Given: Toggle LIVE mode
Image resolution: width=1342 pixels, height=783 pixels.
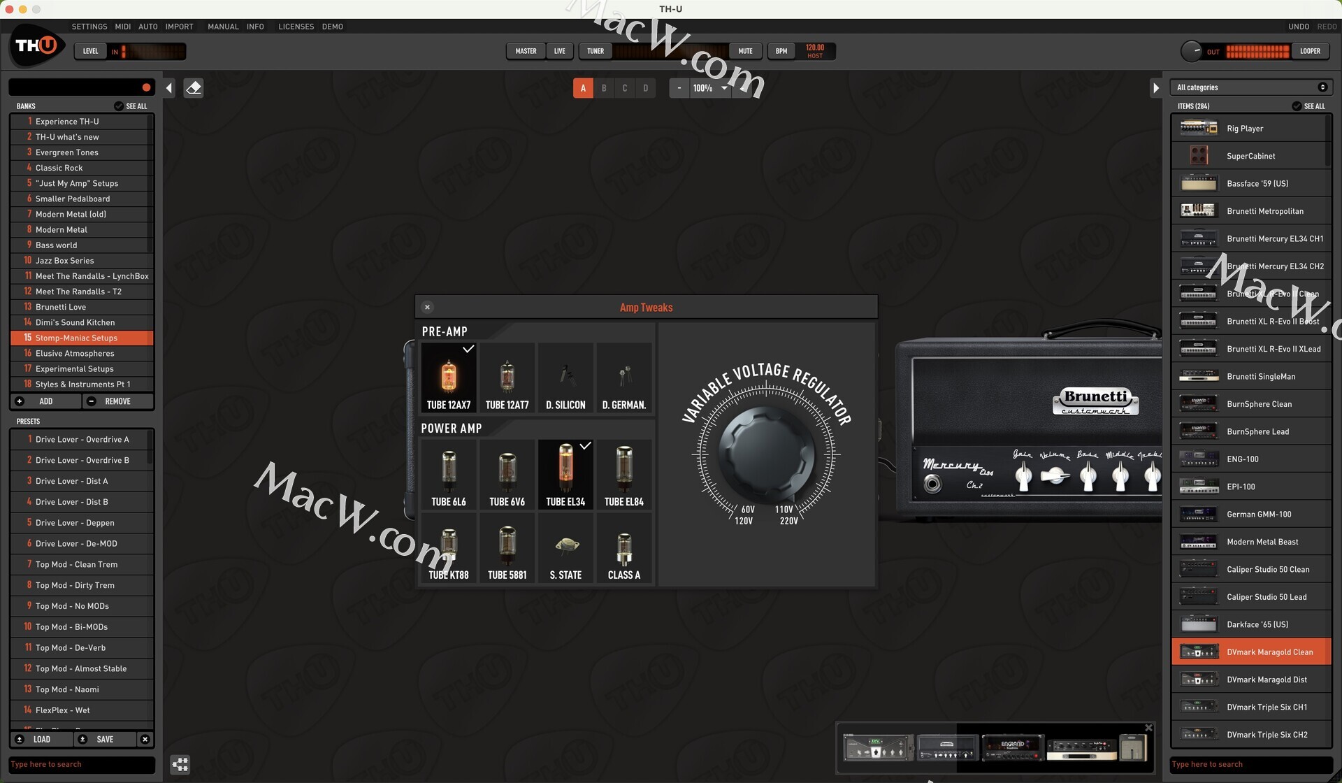Looking at the screenshot, I should tap(560, 51).
